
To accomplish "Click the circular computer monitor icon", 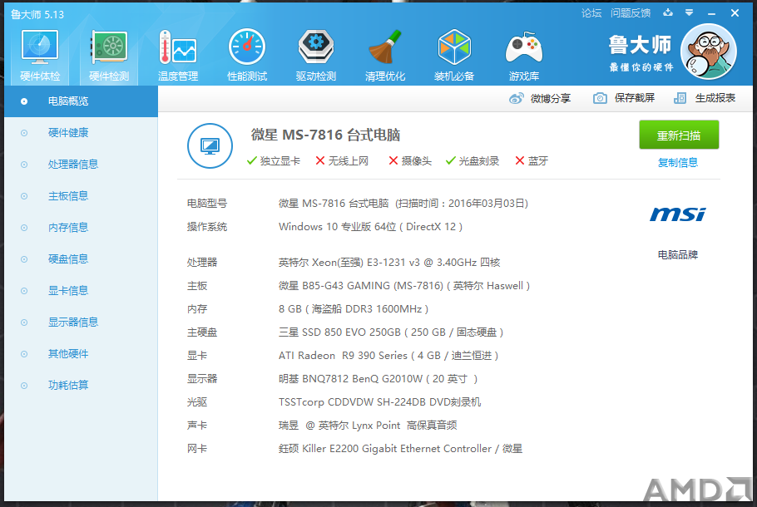I will (x=210, y=145).
